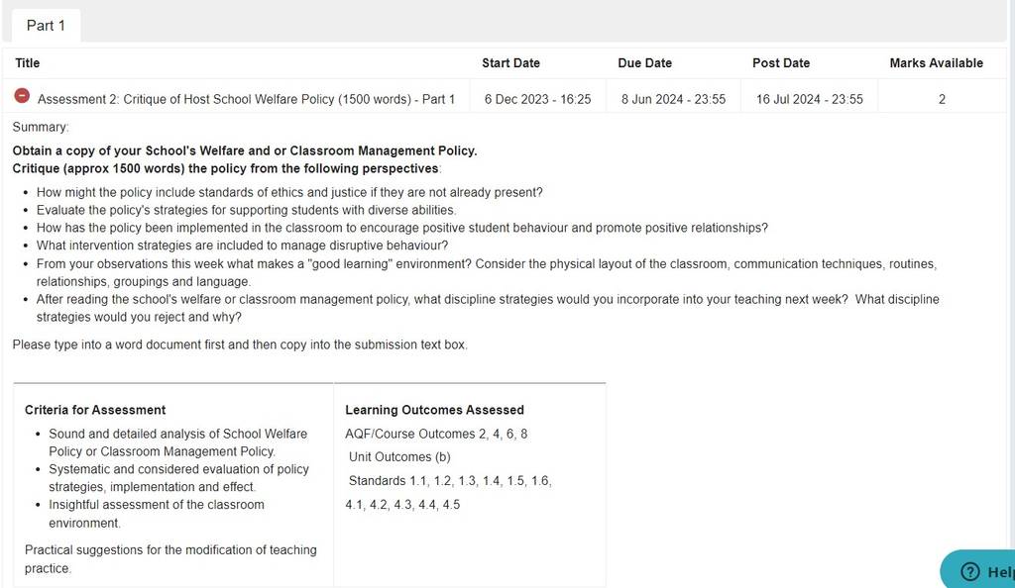
Task: Select the 6 Dec 2023 start date cell
Action: [537, 100]
